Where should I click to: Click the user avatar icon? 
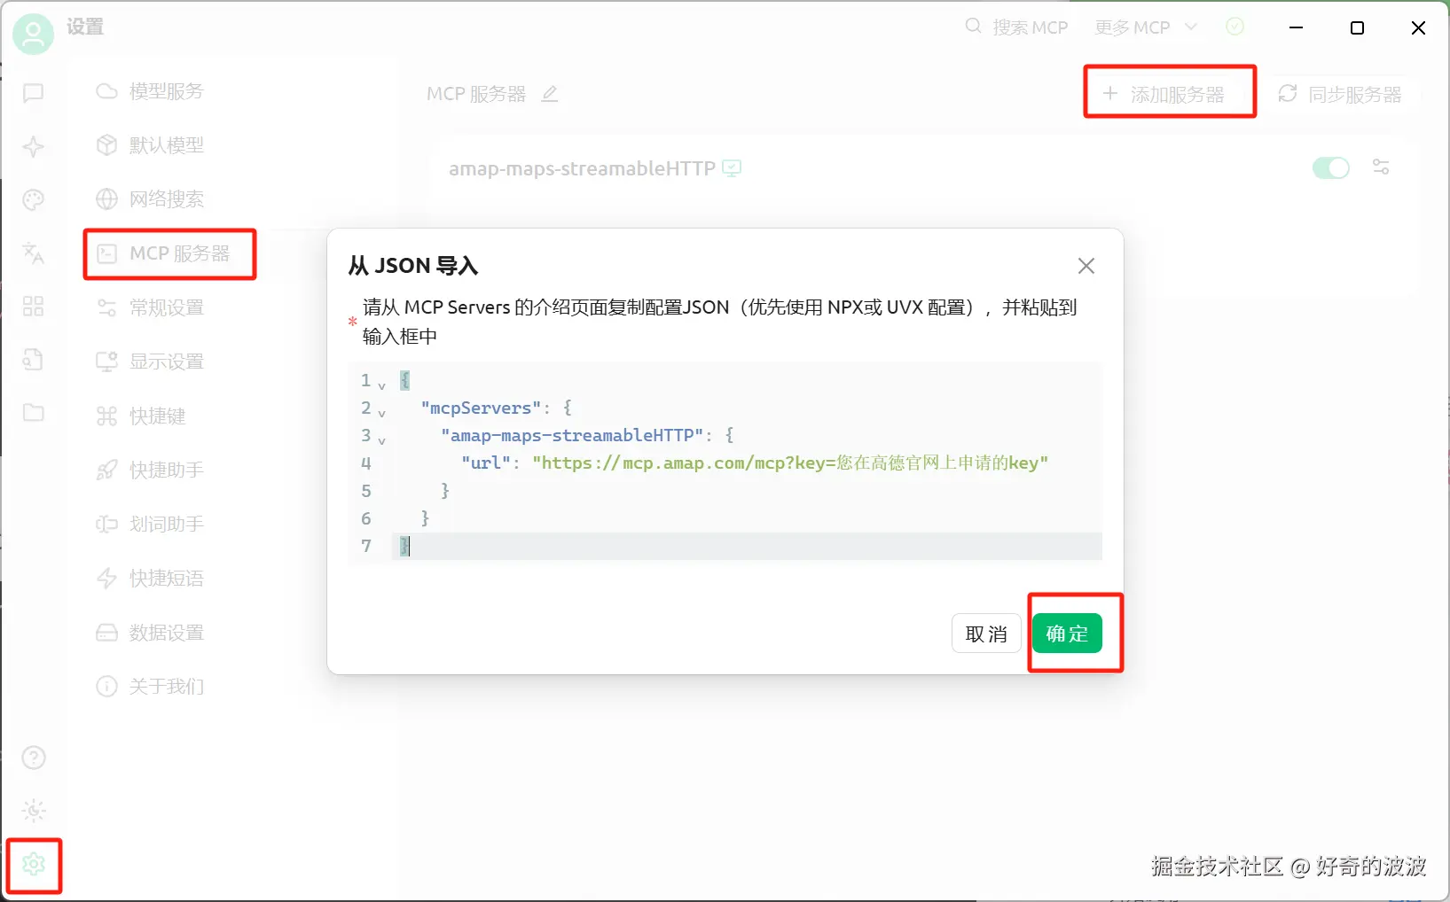[33, 34]
